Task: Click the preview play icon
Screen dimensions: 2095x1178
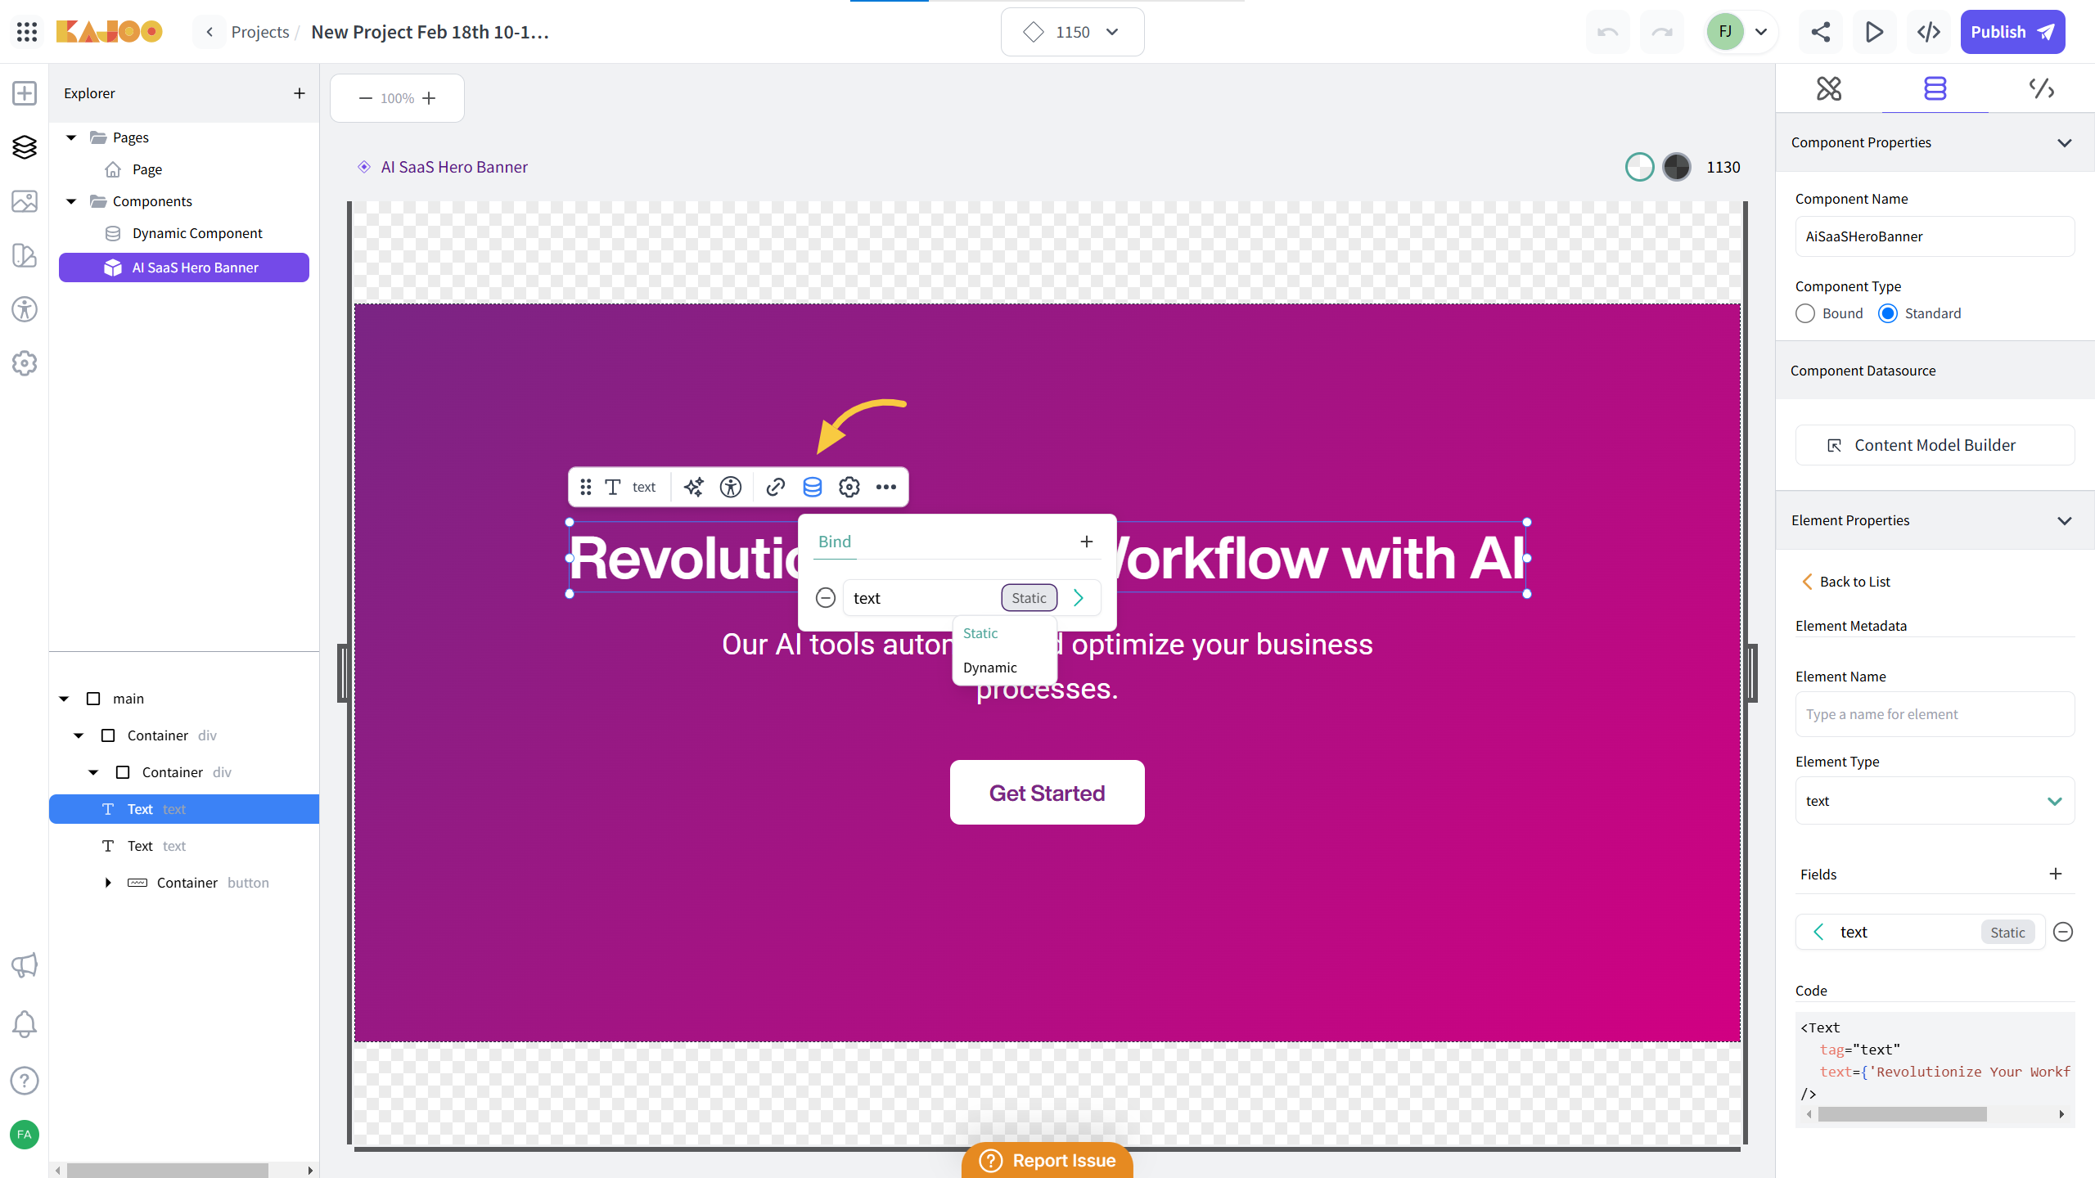Action: [x=1874, y=32]
